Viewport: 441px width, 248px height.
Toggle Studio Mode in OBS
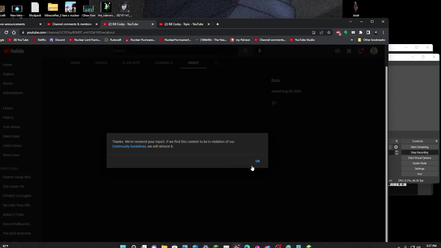point(419,163)
